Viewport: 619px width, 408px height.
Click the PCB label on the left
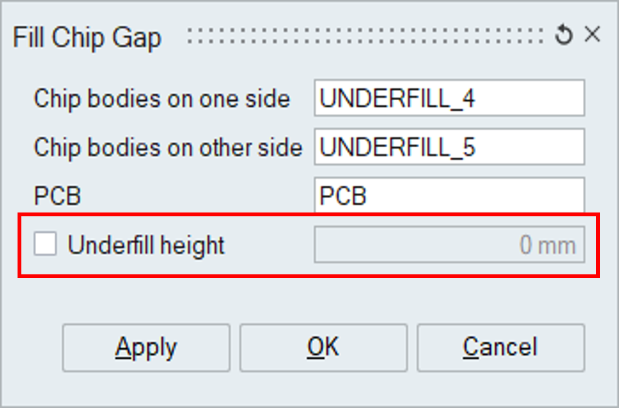pyautogui.click(x=58, y=196)
